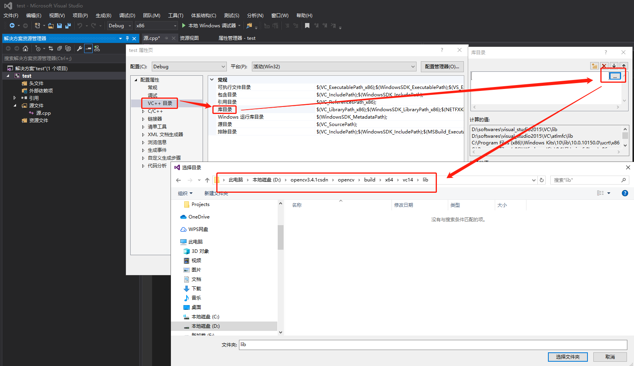Click the 选择文件夹 button
The image size is (634, 366).
tap(568, 357)
